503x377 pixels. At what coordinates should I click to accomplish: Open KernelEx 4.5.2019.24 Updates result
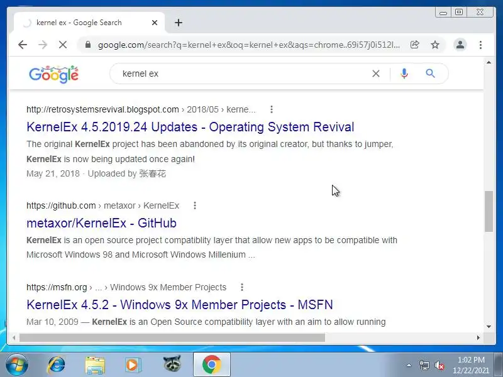point(191,127)
